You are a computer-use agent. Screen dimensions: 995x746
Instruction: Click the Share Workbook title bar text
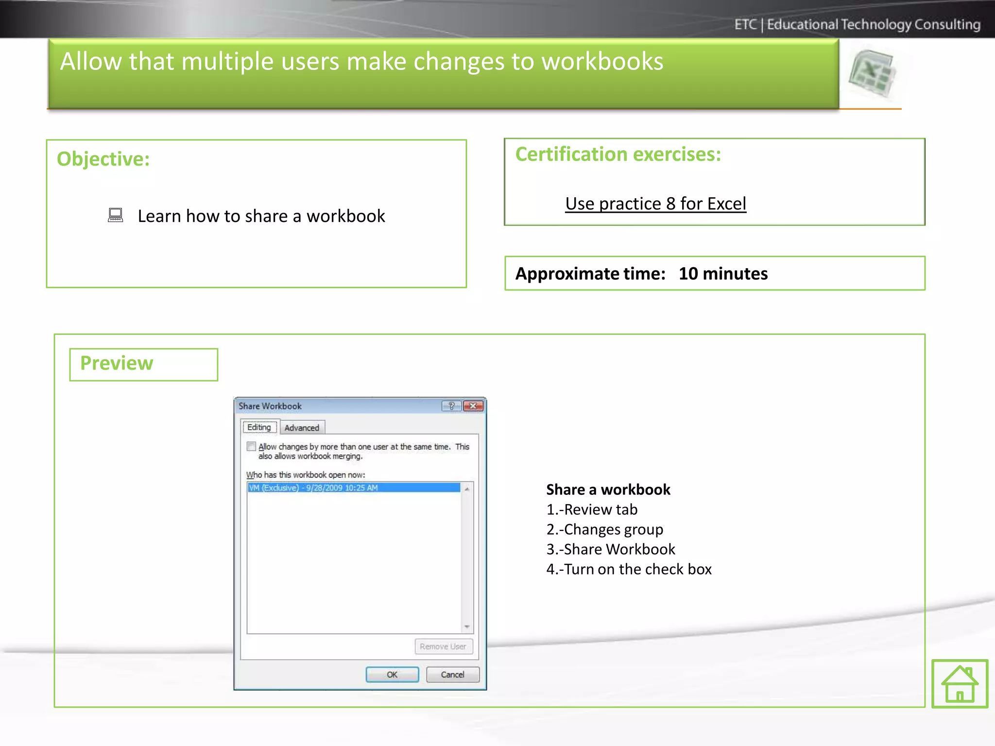point(270,406)
